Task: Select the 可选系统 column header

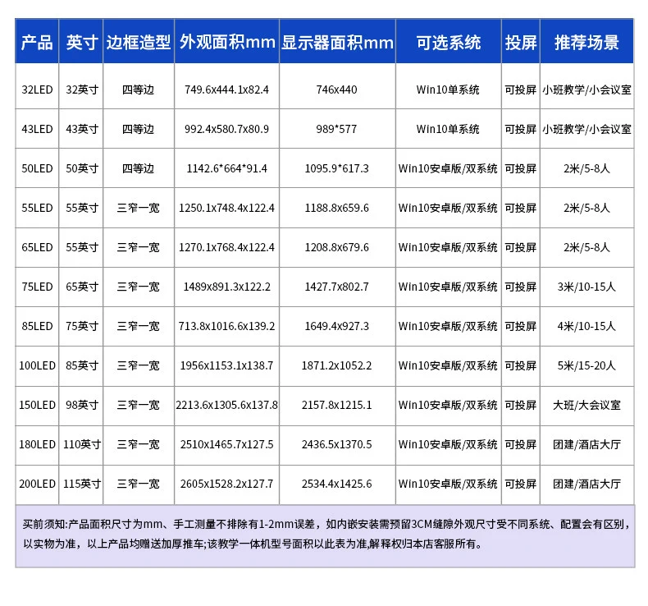Action: [449, 42]
